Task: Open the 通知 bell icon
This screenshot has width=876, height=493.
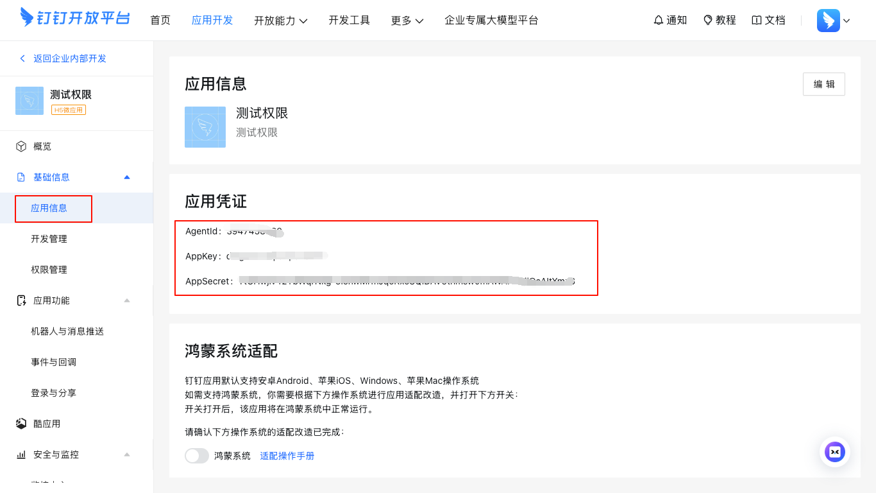Action: tap(659, 20)
